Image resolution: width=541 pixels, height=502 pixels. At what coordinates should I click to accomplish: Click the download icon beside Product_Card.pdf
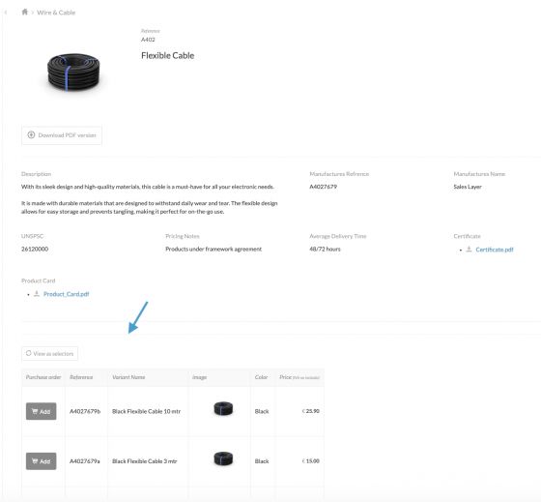click(37, 294)
